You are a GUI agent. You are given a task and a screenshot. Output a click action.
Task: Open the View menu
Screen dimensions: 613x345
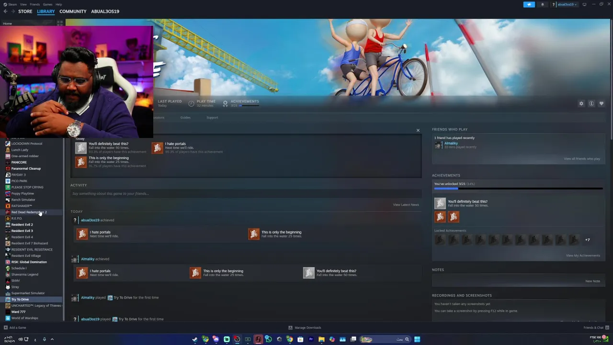[x=23, y=4]
